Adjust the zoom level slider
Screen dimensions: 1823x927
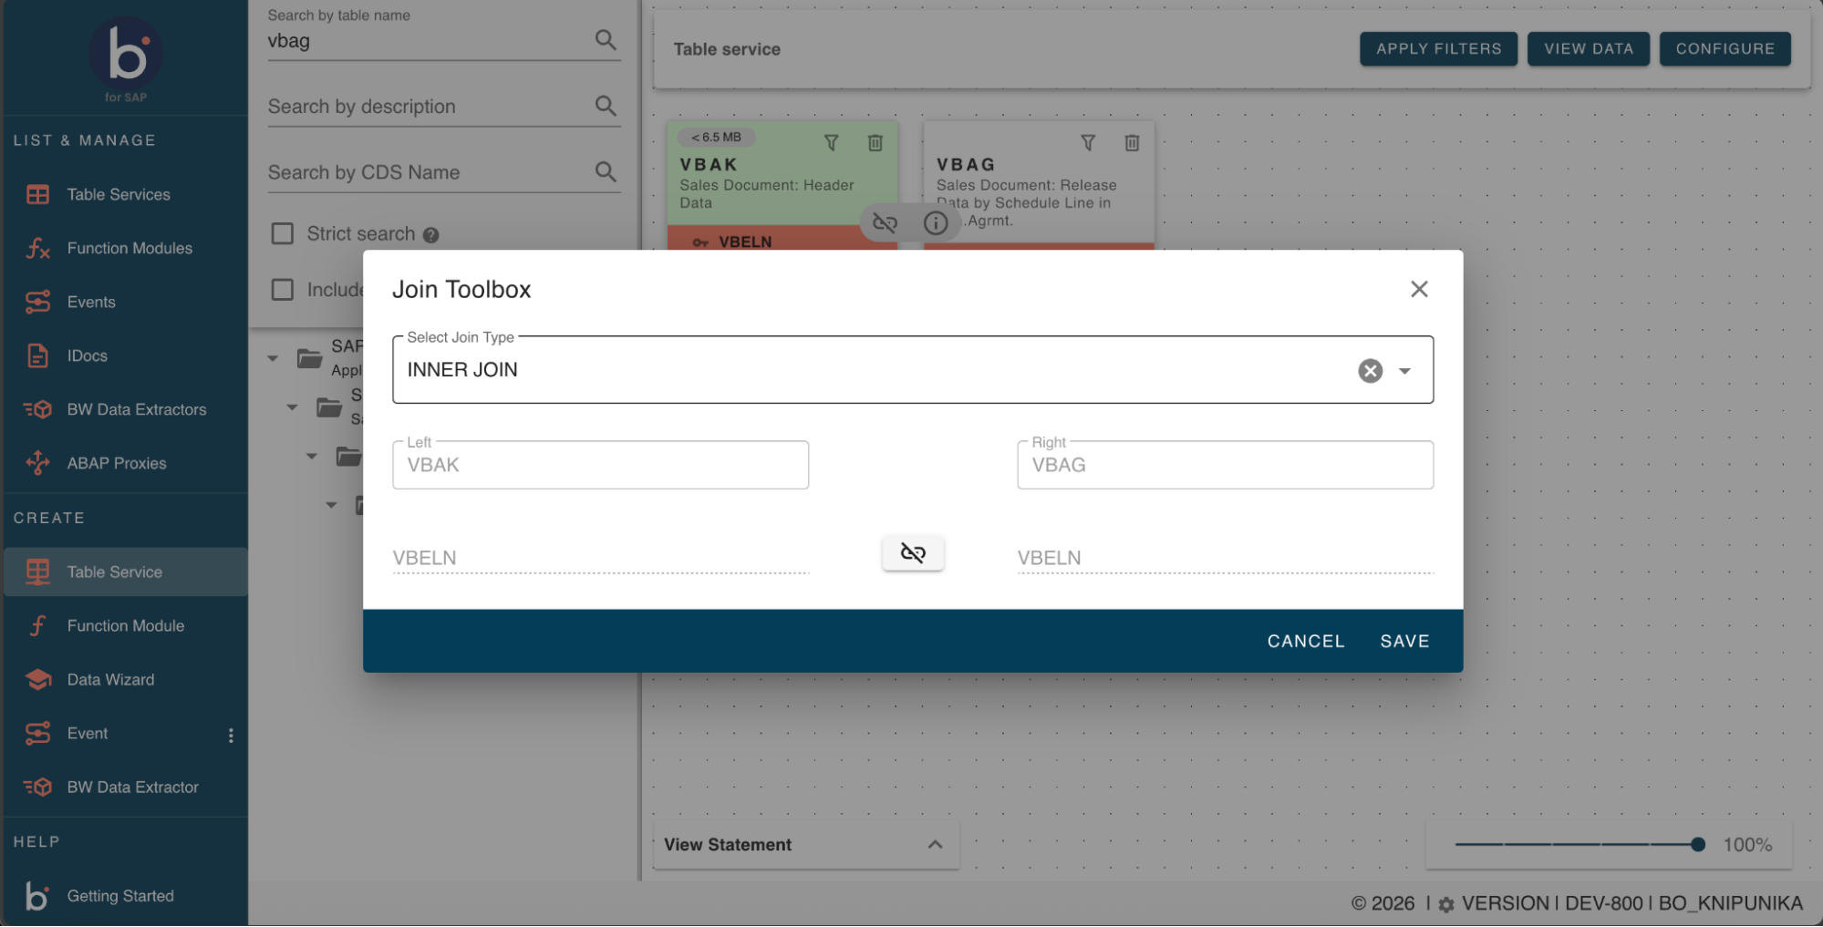tap(1697, 844)
